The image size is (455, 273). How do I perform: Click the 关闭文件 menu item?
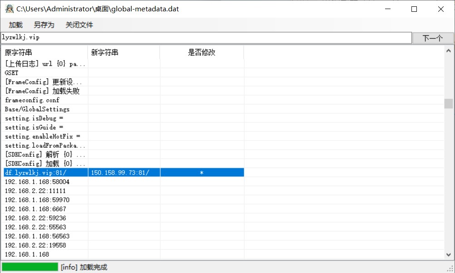(x=79, y=25)
